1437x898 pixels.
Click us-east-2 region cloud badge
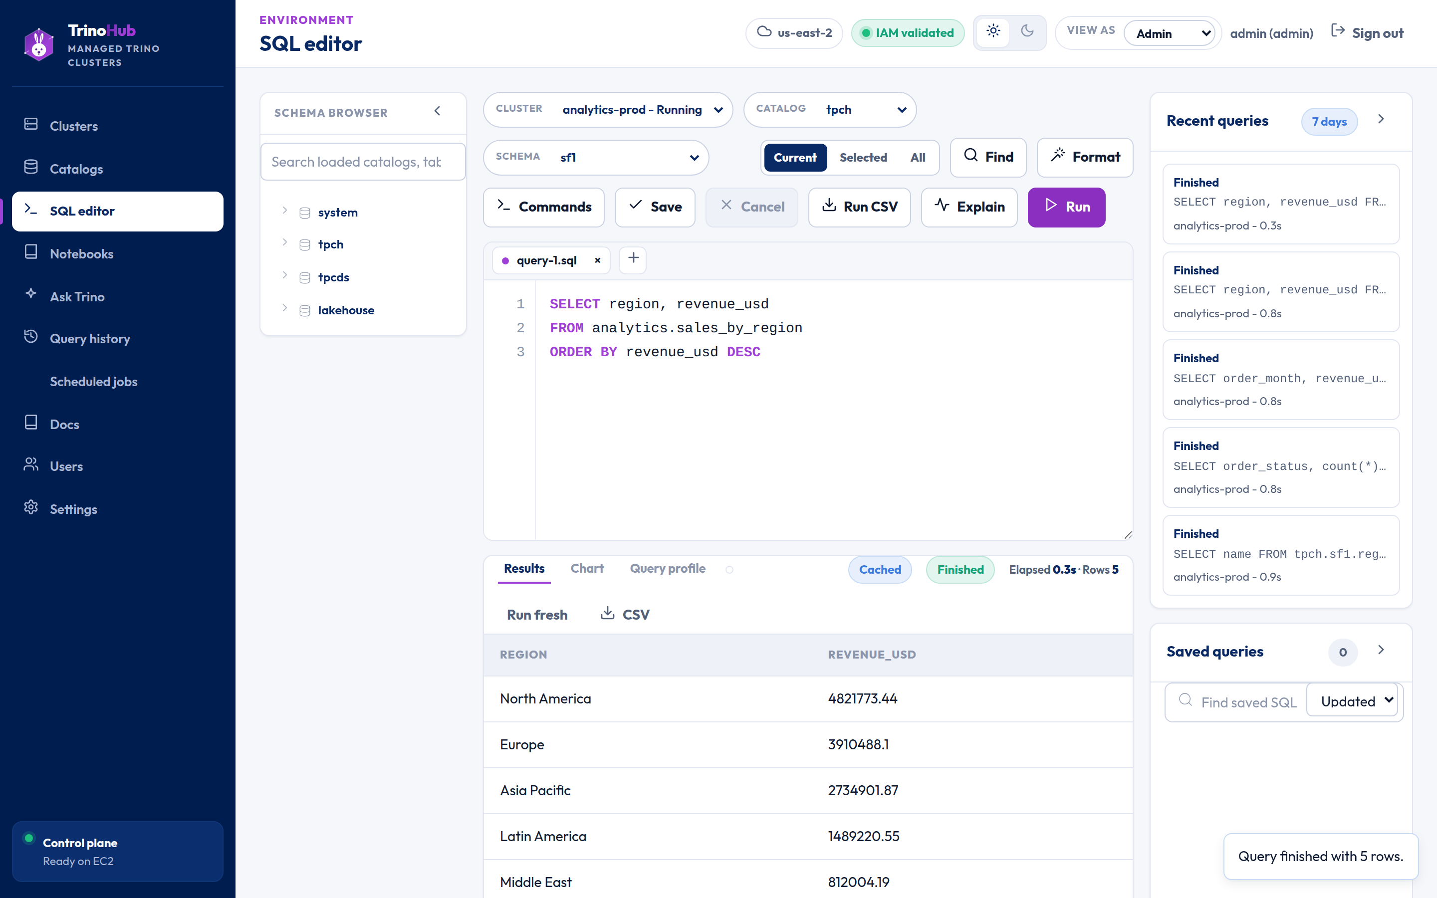click(x=794, y=33)
